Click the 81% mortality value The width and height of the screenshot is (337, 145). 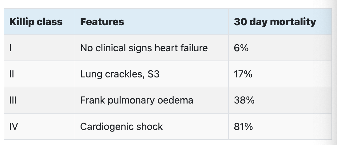pyautogui.click(x=243, y=127)
